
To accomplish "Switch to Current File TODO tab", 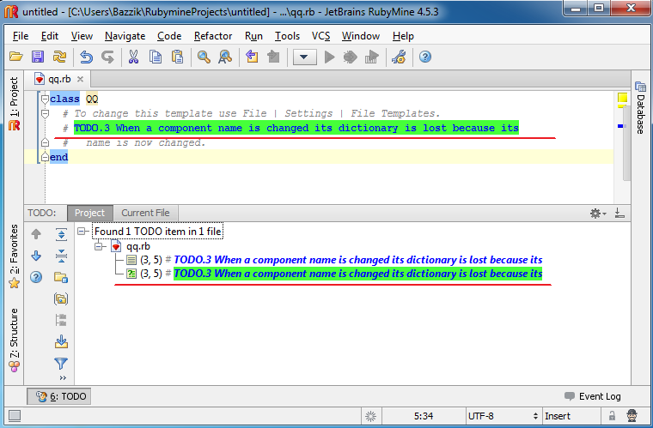I will (x=145, y=213).
